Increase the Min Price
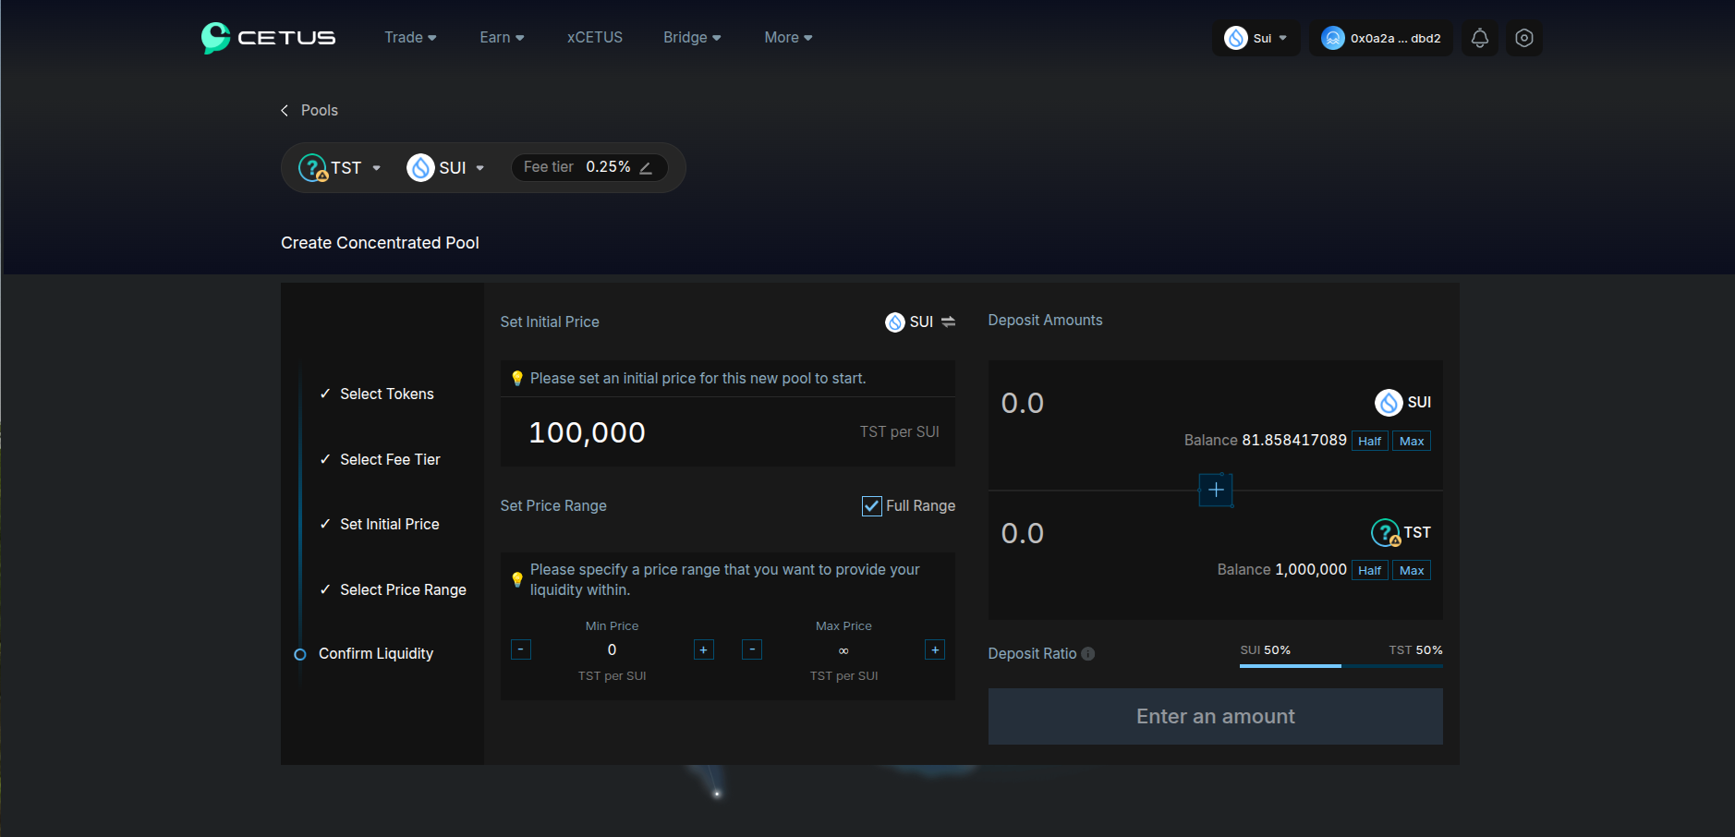 tap(704, 649)
